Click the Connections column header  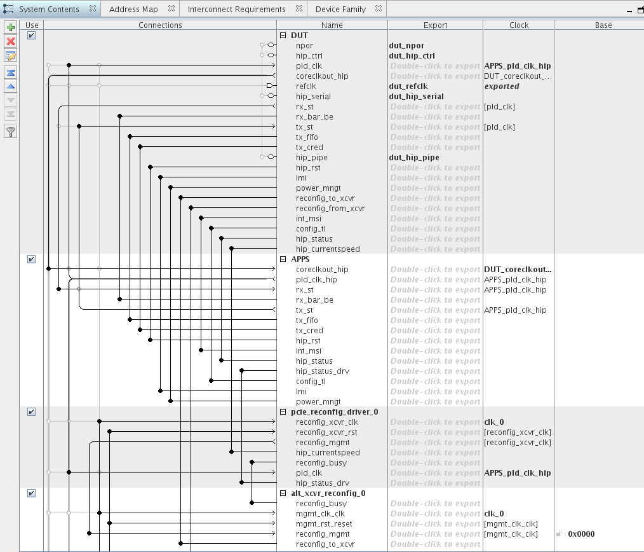coord(160,25)
